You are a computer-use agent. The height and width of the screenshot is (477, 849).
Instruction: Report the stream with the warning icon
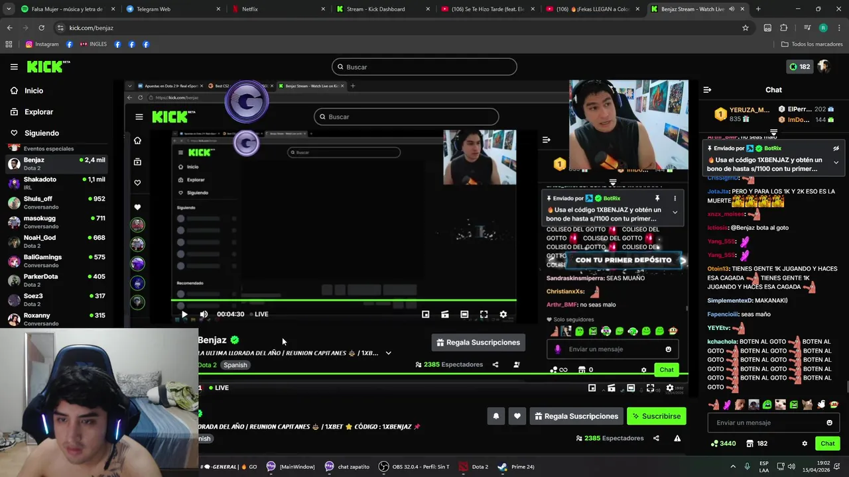point(677,438)
